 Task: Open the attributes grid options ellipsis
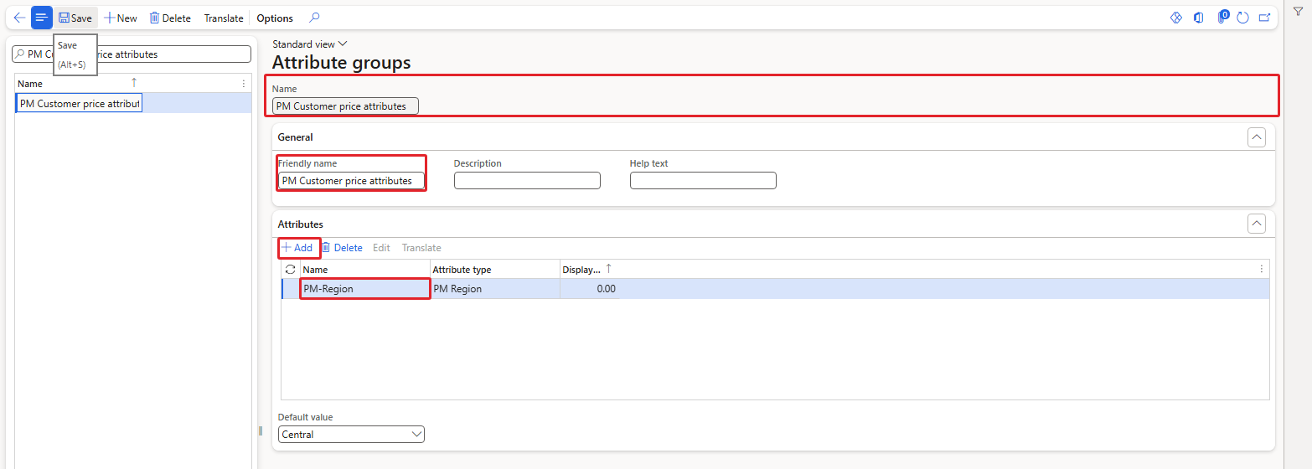[1262, 270]
